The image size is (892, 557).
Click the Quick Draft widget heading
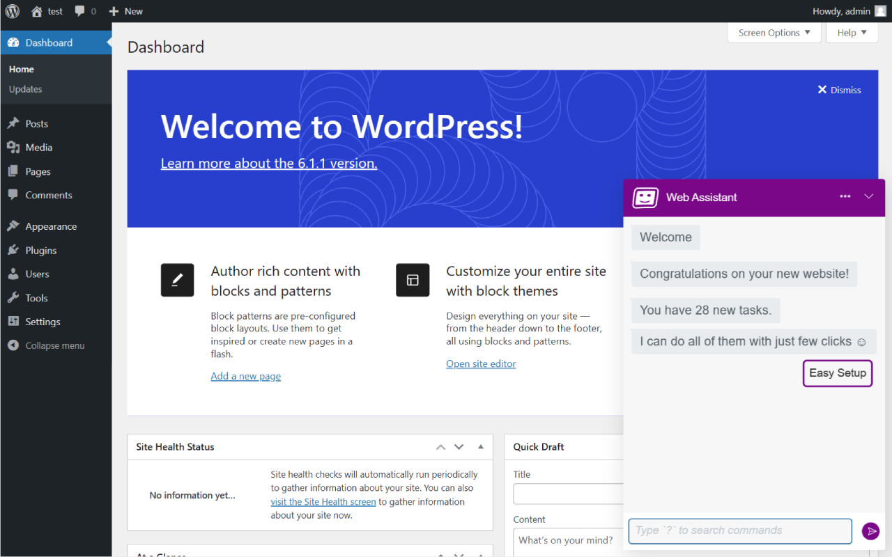(539, 447)
